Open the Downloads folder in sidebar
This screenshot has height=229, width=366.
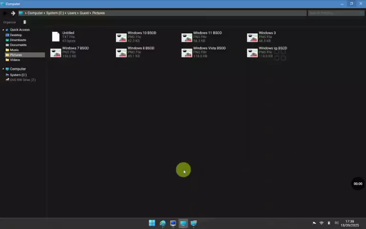(18, 40)
